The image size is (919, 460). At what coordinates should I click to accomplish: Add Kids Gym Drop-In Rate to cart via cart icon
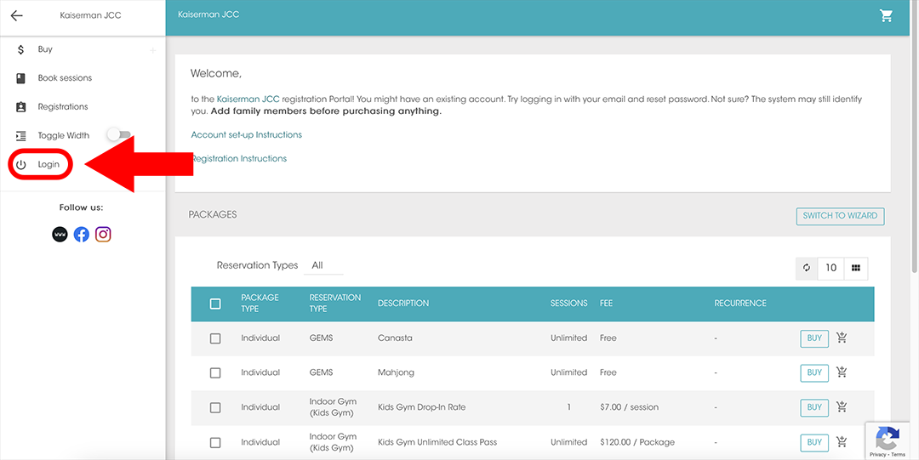point(842,407)
